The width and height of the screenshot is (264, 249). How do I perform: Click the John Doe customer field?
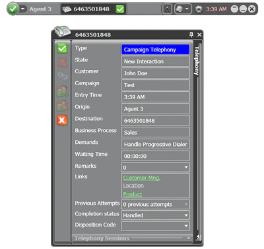(x=155, y=73)
